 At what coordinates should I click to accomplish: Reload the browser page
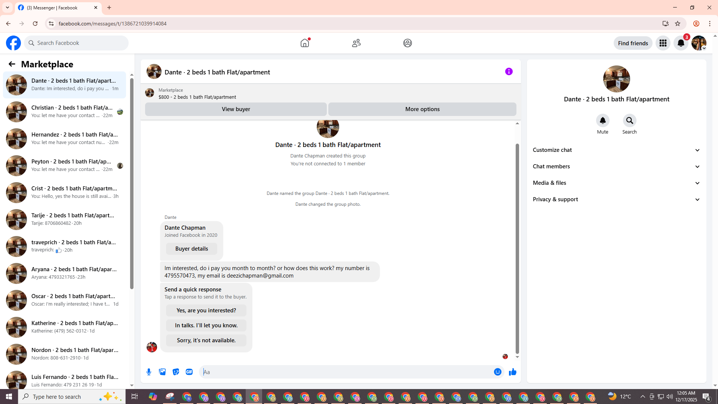(35, 24)
